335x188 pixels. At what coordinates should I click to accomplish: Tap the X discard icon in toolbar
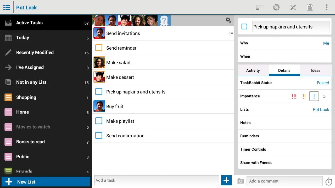tap(293, 7)
